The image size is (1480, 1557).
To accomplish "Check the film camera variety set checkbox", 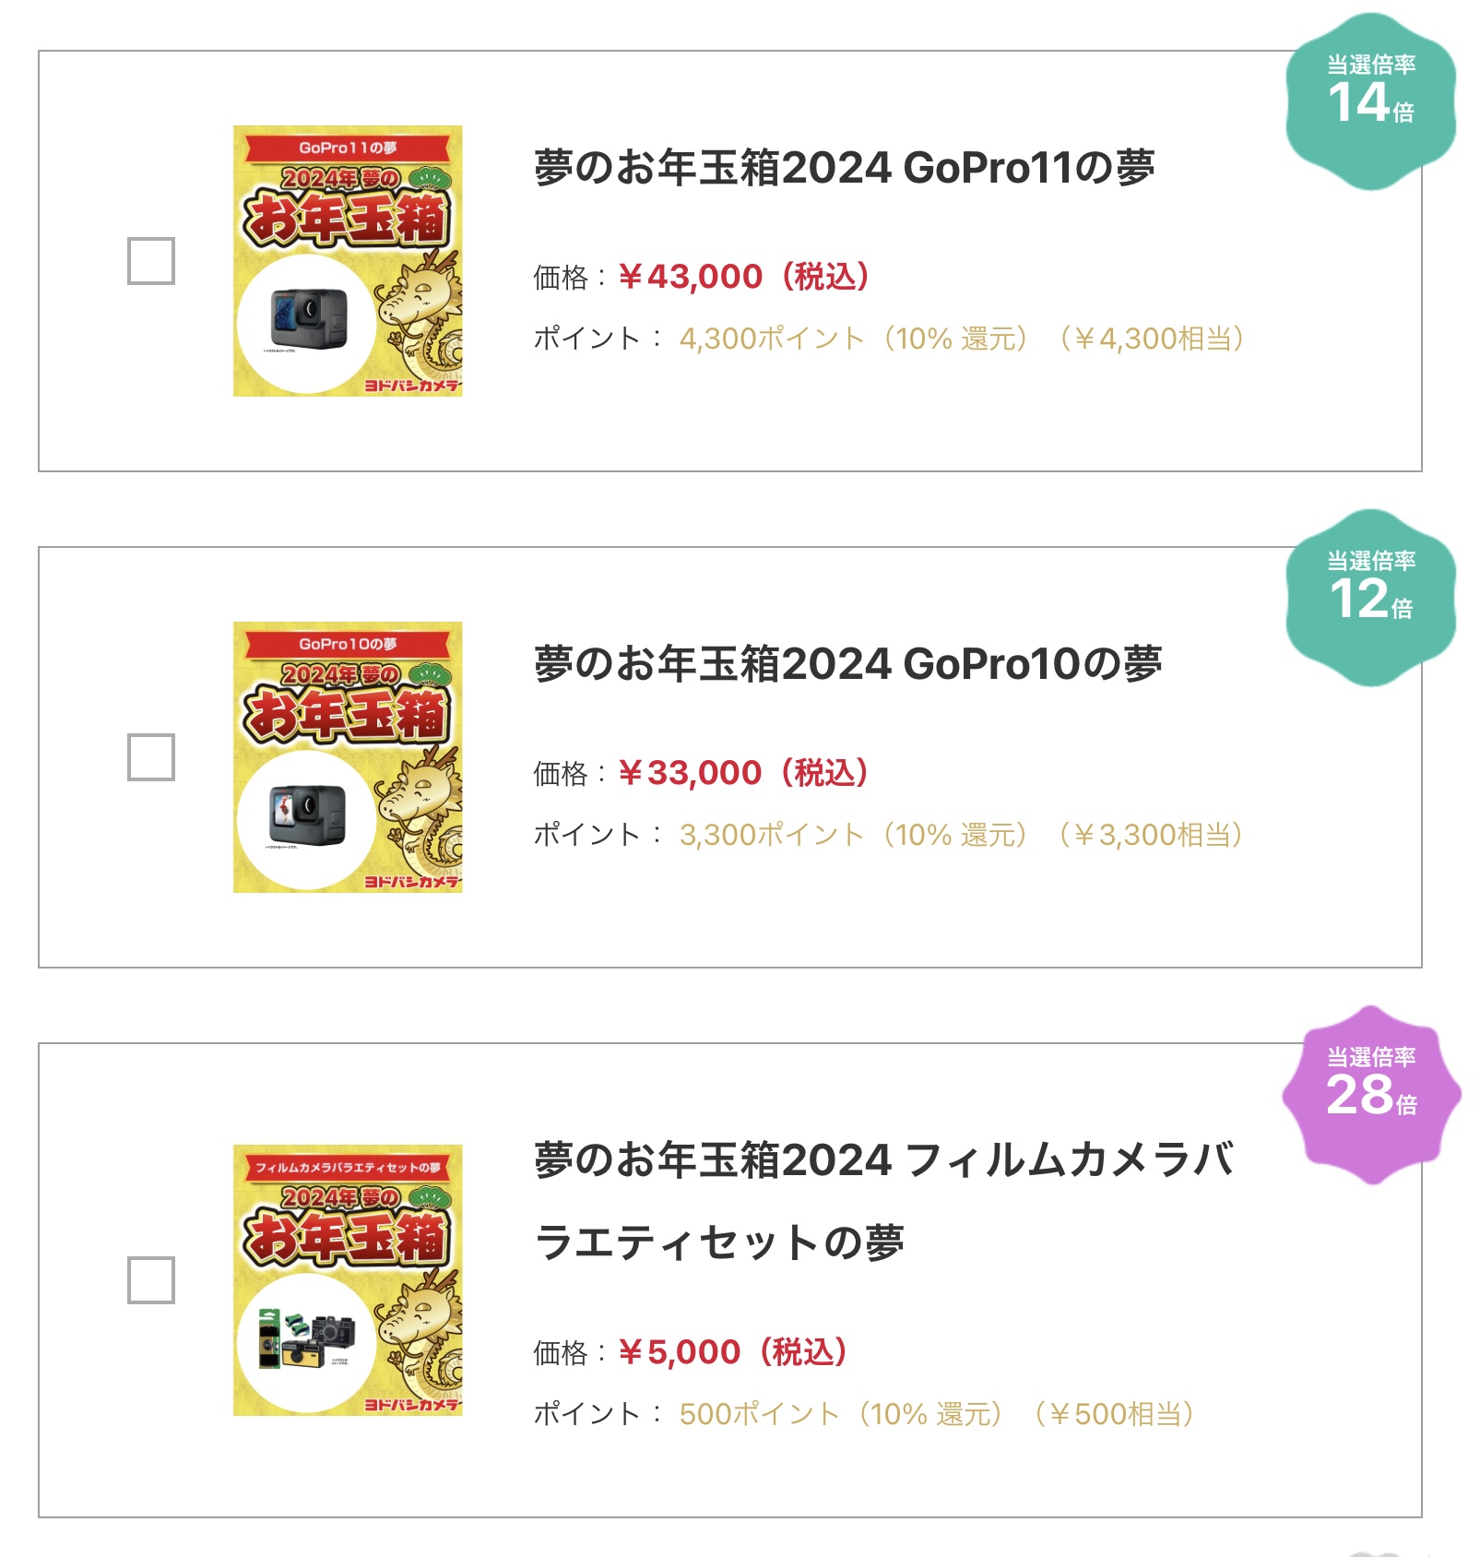I will click(x=151, y=1280).
